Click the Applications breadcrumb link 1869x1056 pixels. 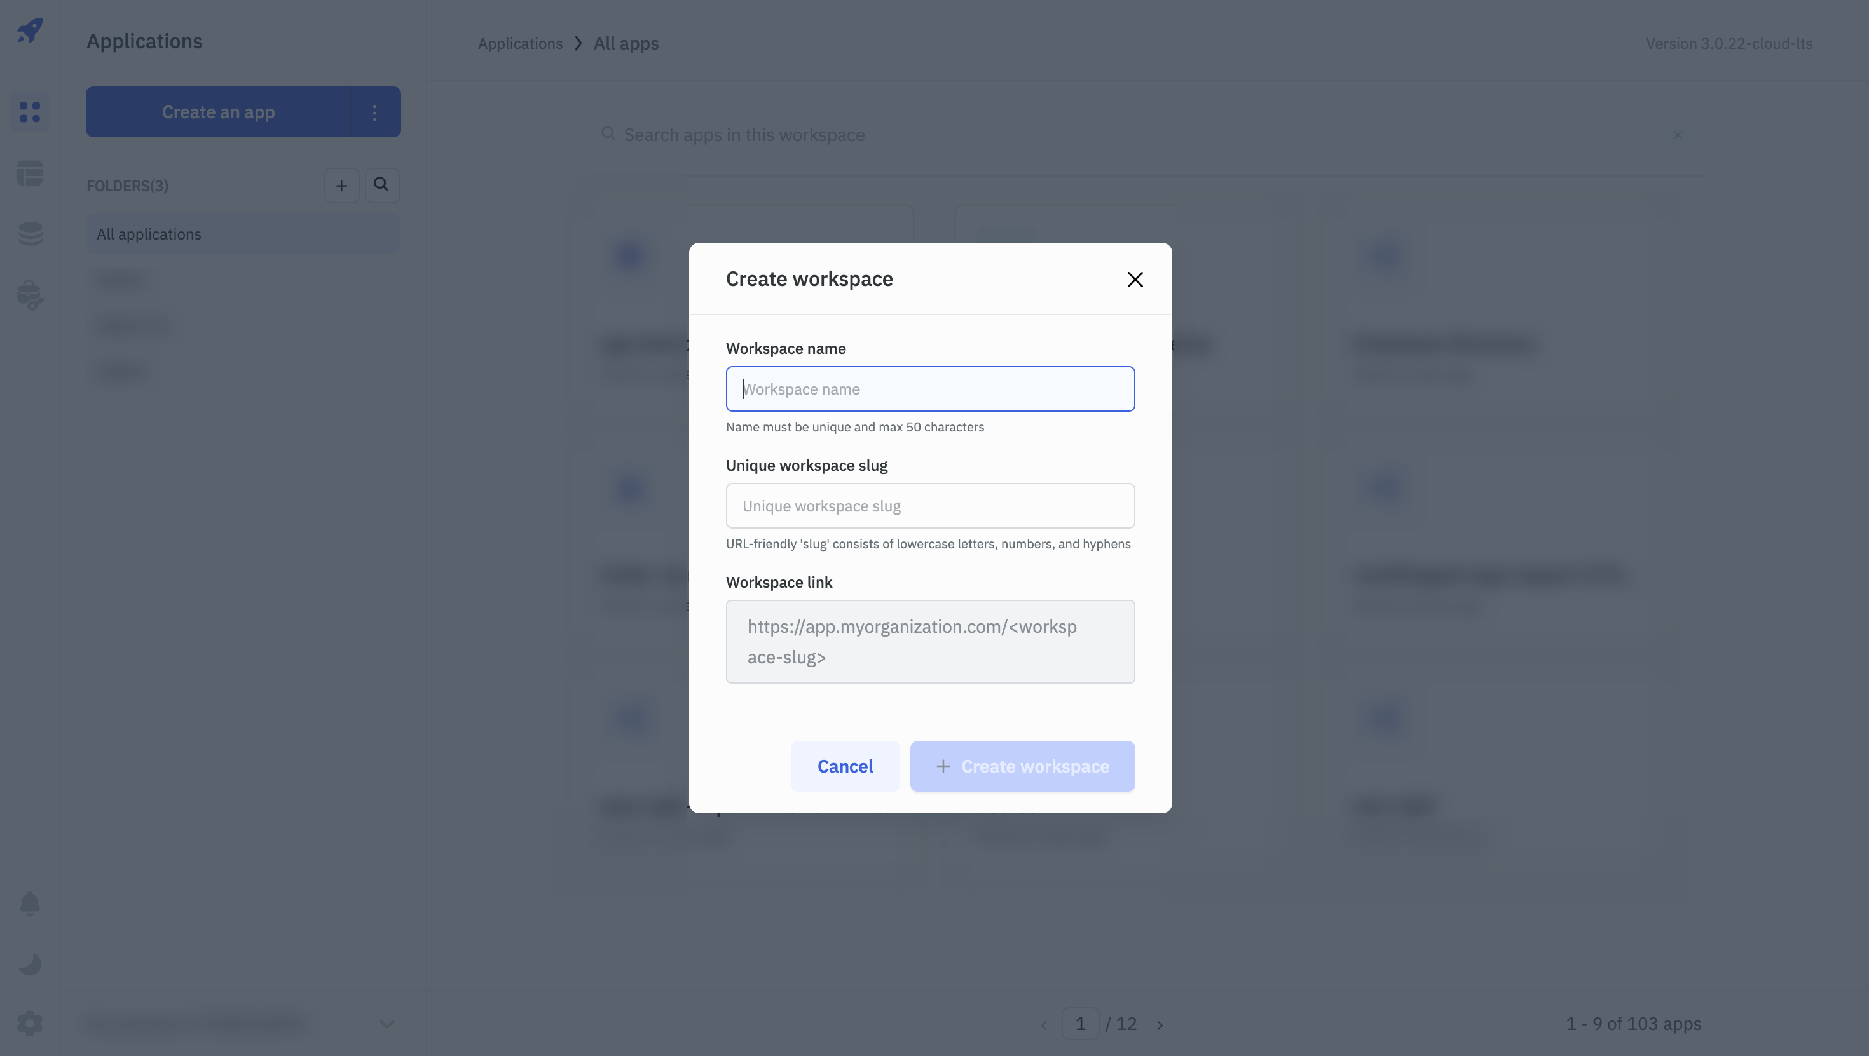[x=519, y=43]
